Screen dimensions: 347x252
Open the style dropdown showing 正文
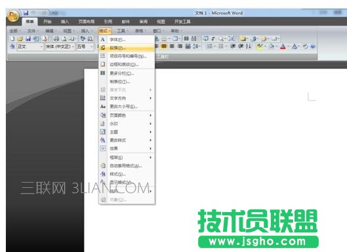(x=30, y=46)
